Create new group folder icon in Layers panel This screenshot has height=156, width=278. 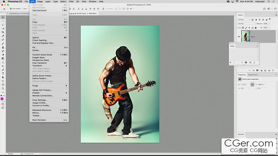click(265, 70)
